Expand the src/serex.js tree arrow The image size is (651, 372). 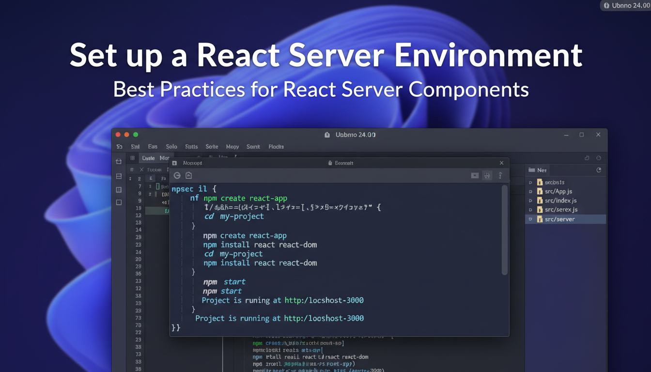(x=530, y=210)
